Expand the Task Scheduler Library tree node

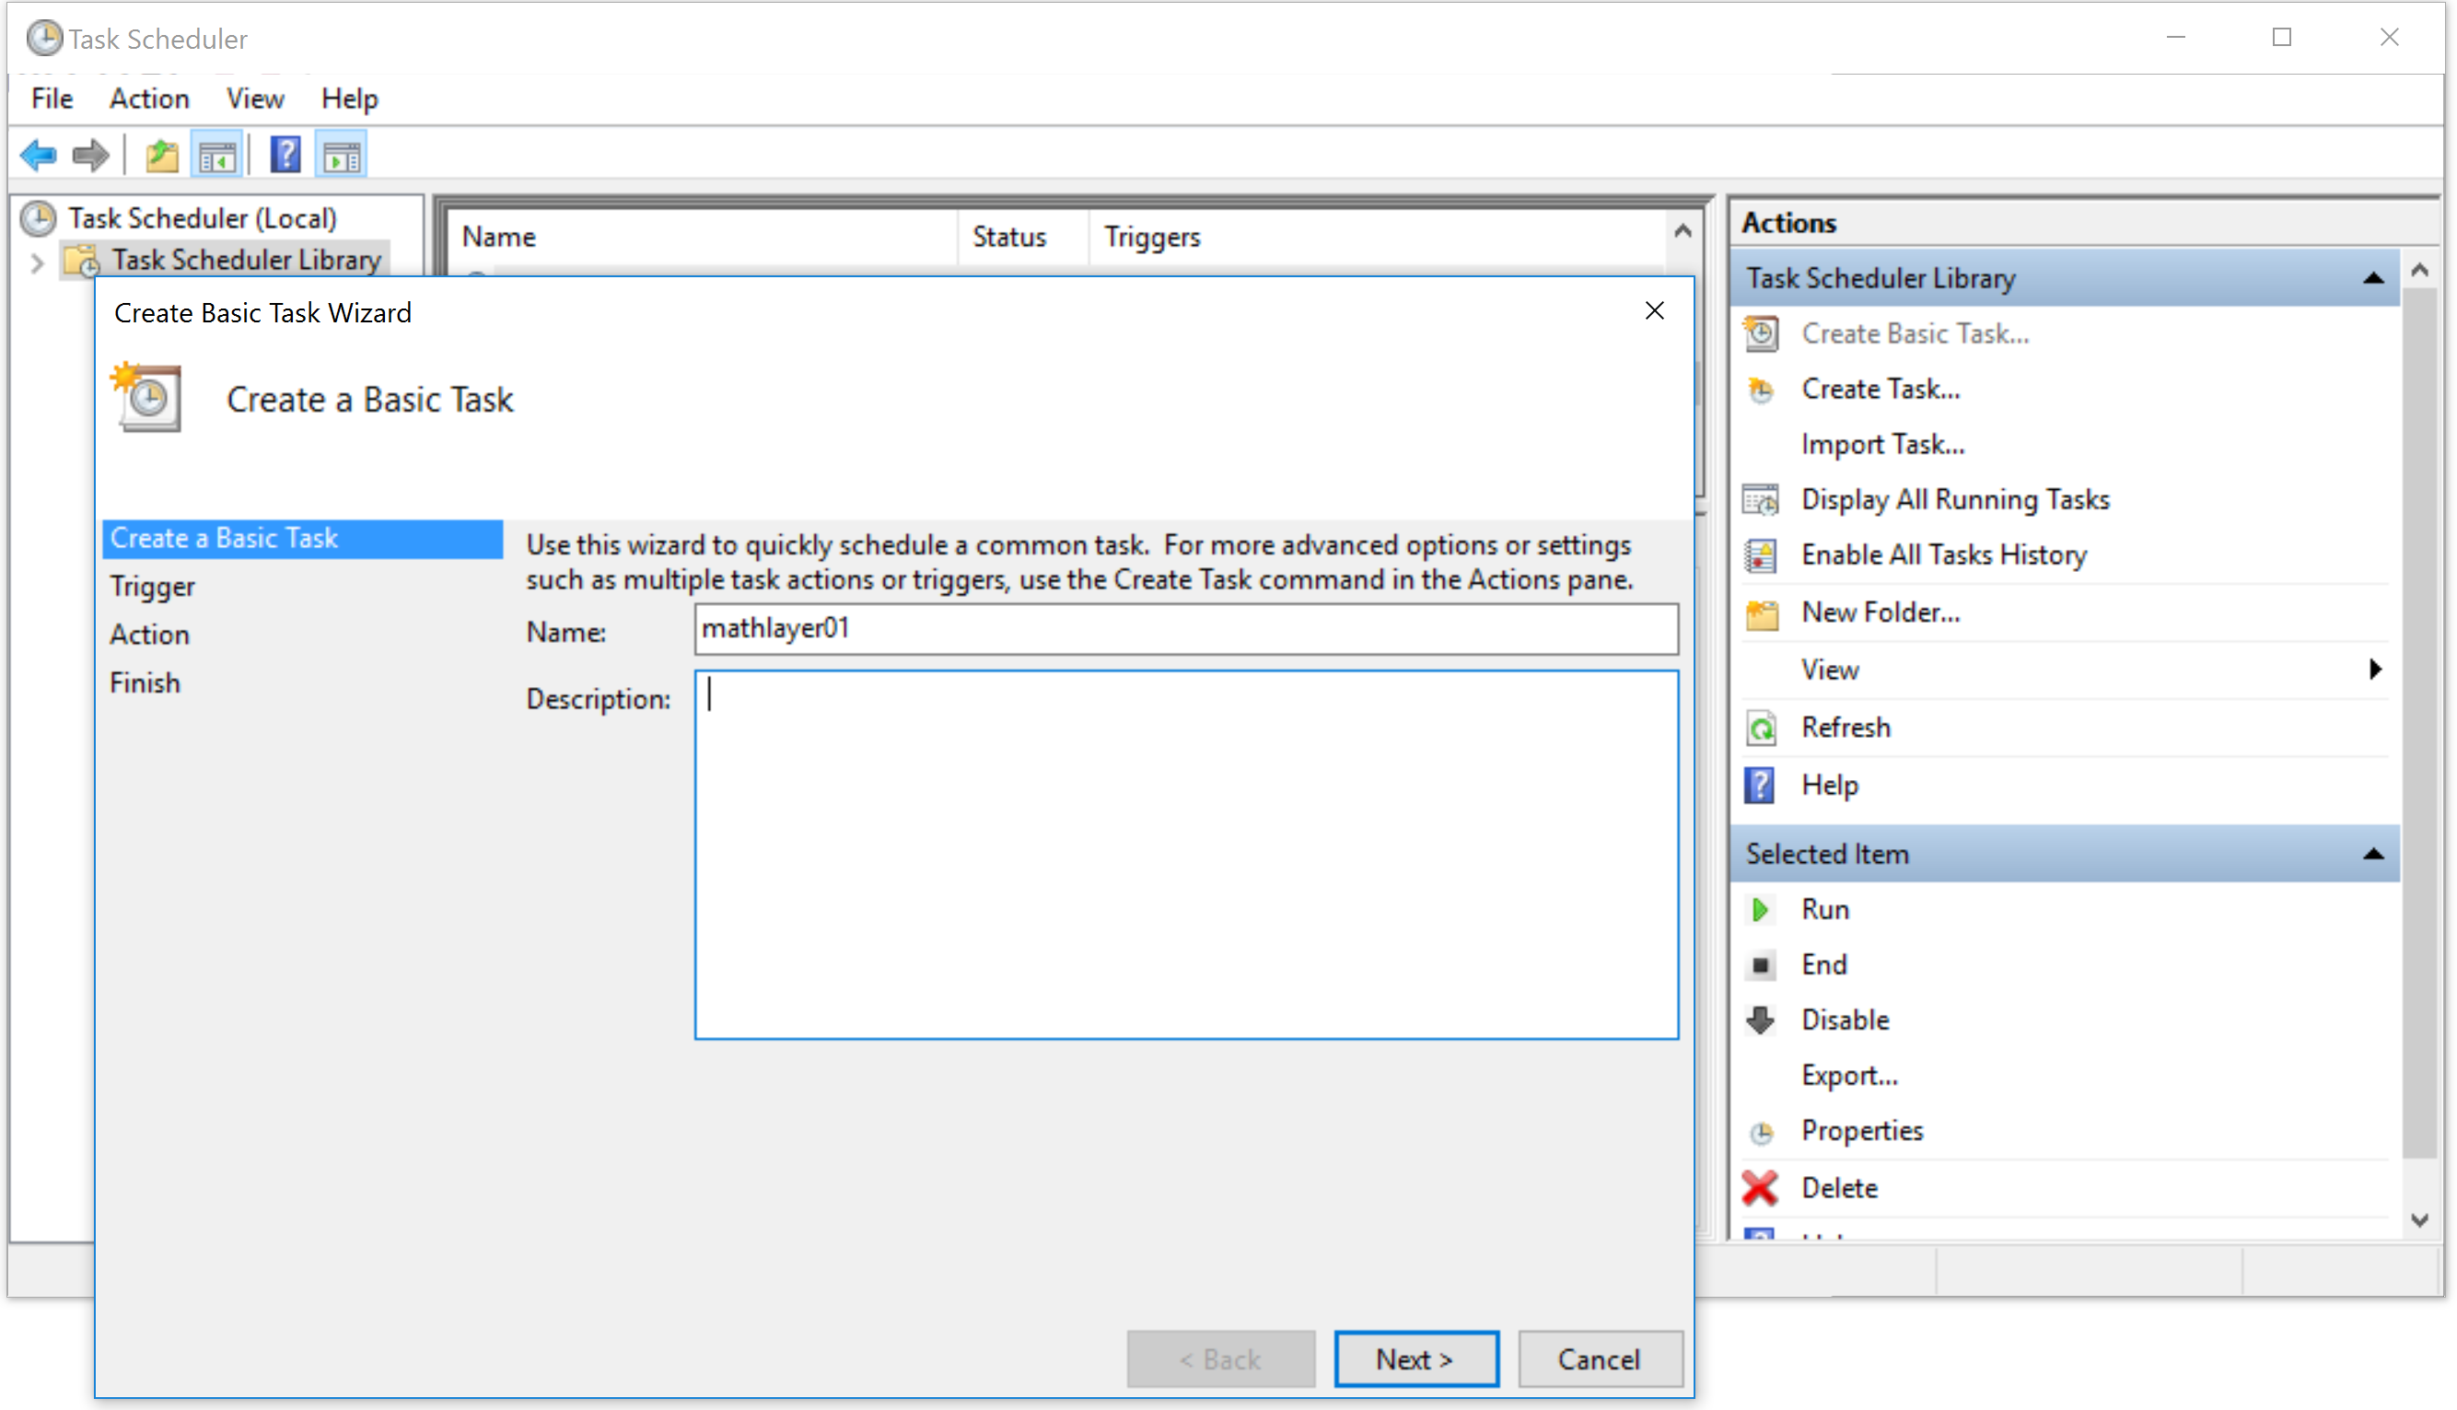[x=37, y=262]
